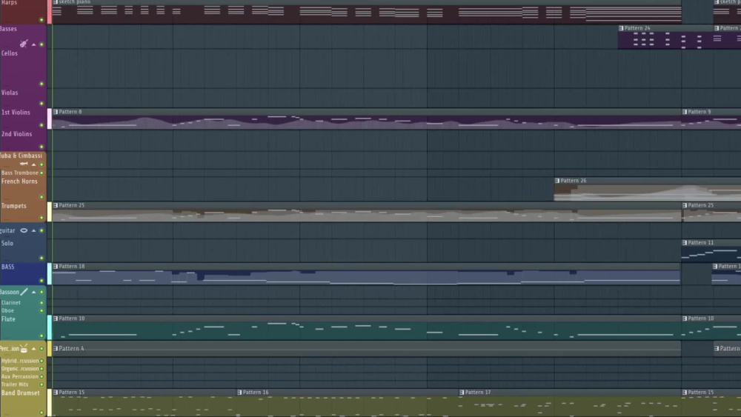Collapse the Percussion track group arrow

33,349
